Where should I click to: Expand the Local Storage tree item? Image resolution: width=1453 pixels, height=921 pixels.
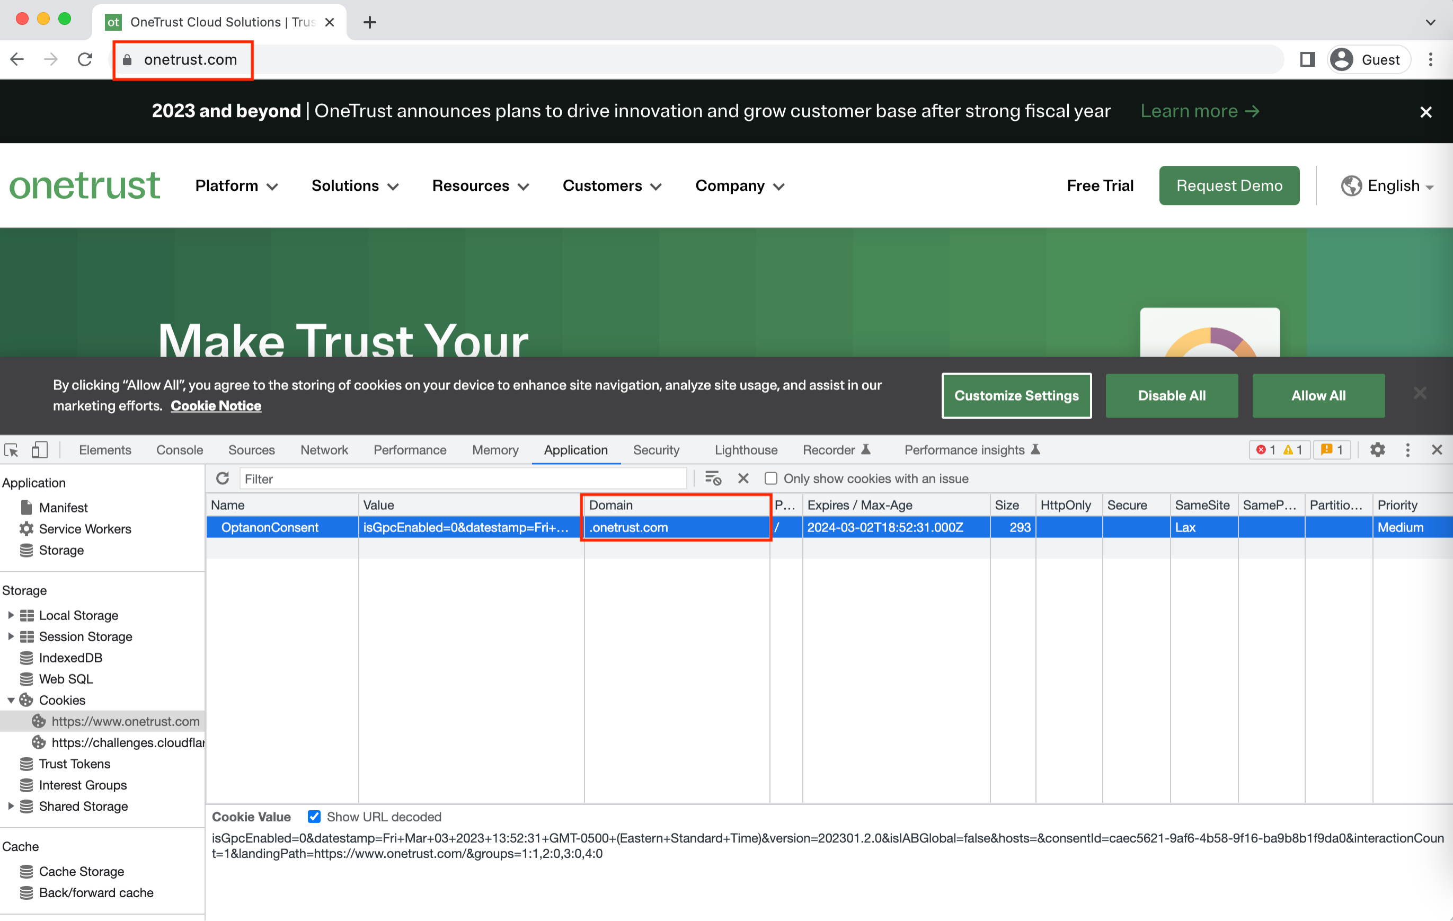[10, 615]
